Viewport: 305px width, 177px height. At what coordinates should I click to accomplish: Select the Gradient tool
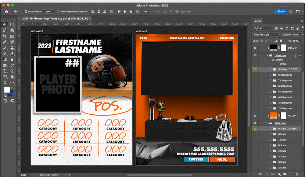5,60
